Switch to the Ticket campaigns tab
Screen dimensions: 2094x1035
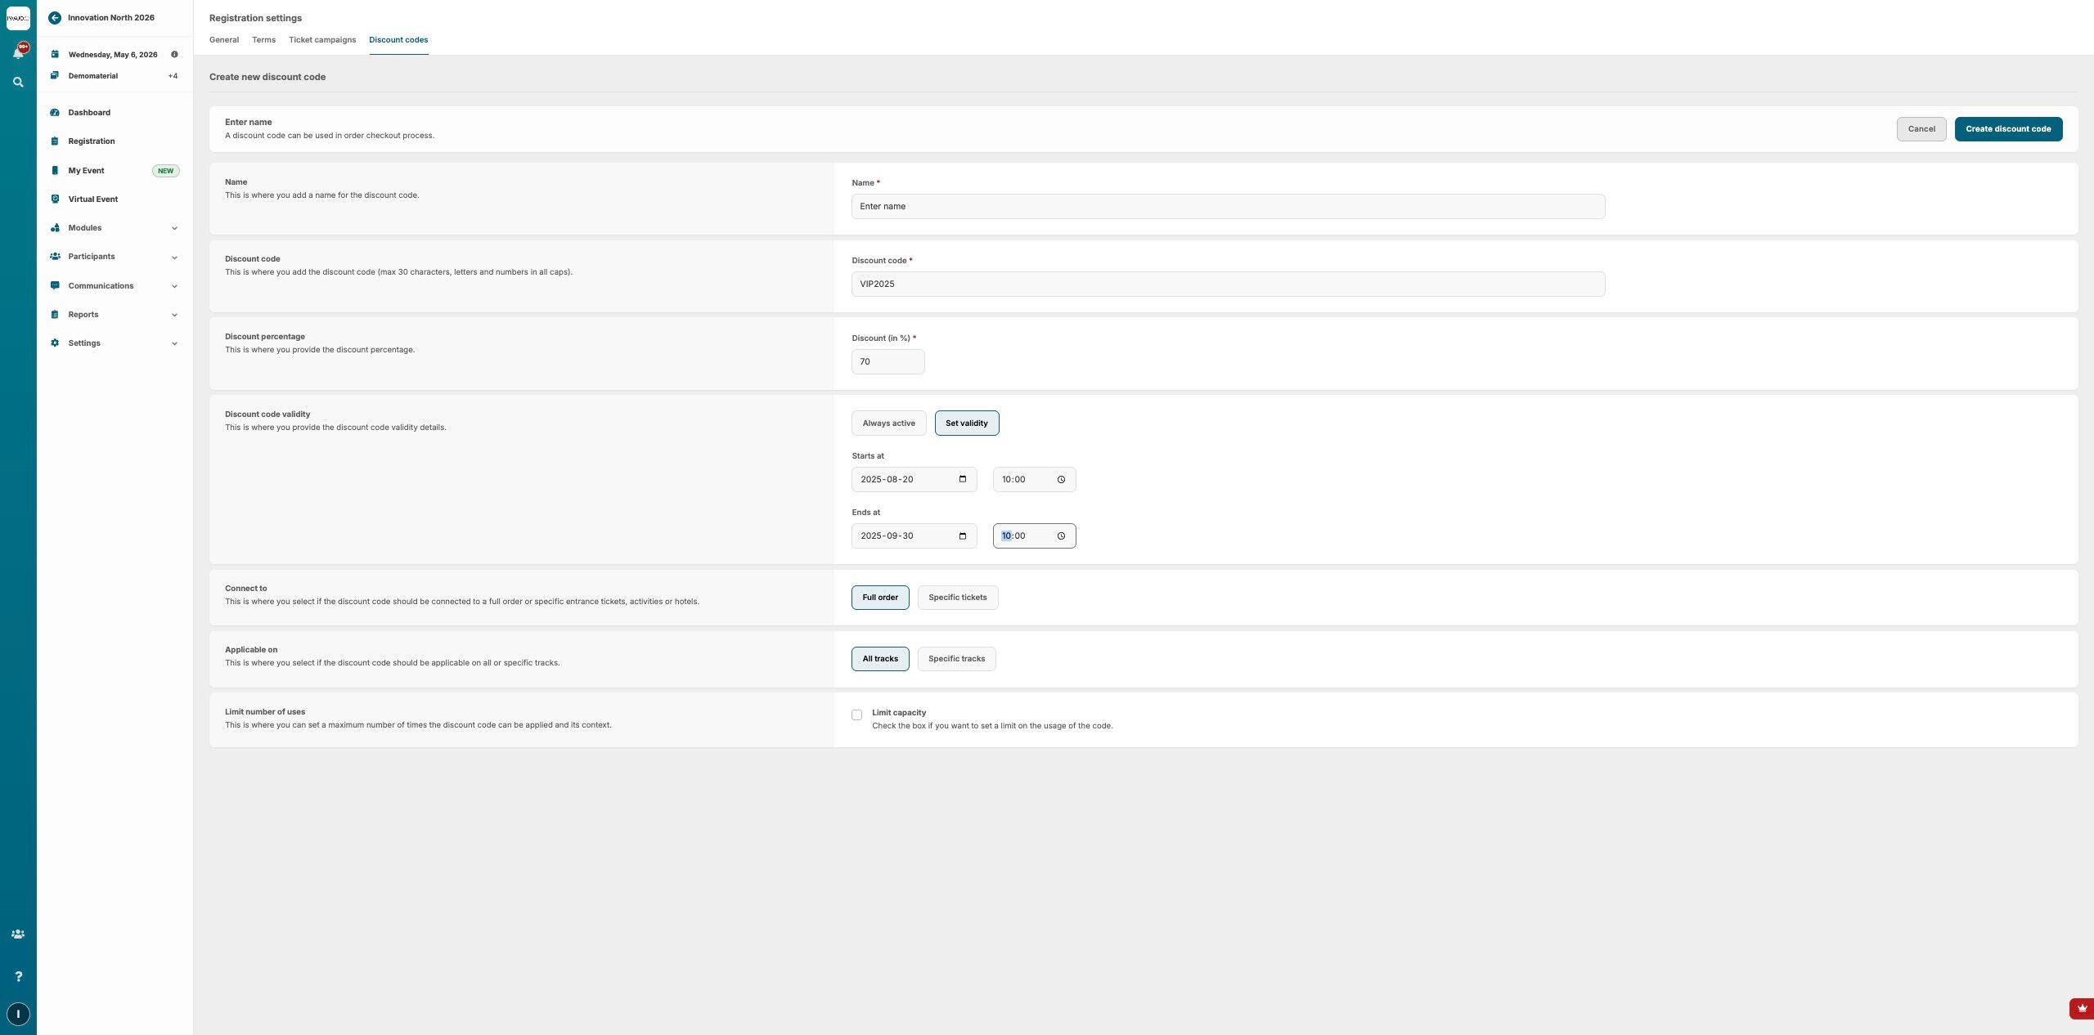point(321,40)
